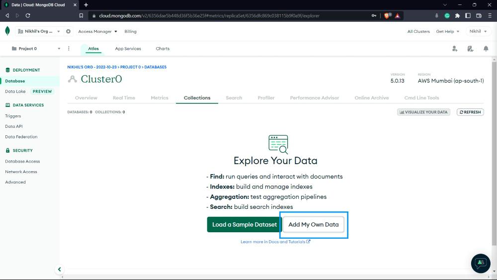Open Cmd Line Tools tab
Screen dimensions: 497x280
tap(421, 97)
